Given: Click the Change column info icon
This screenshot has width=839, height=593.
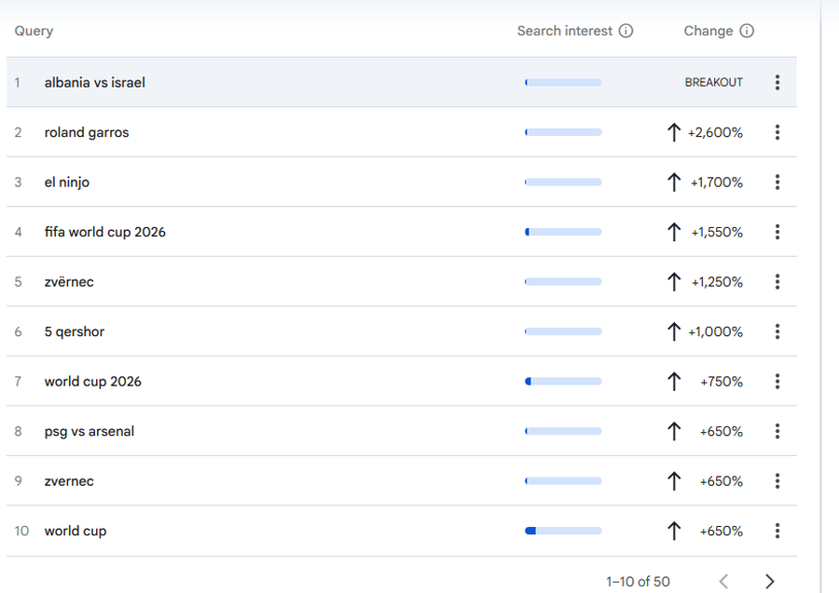Looking at the screenshot, I should (x=747, y=31).
